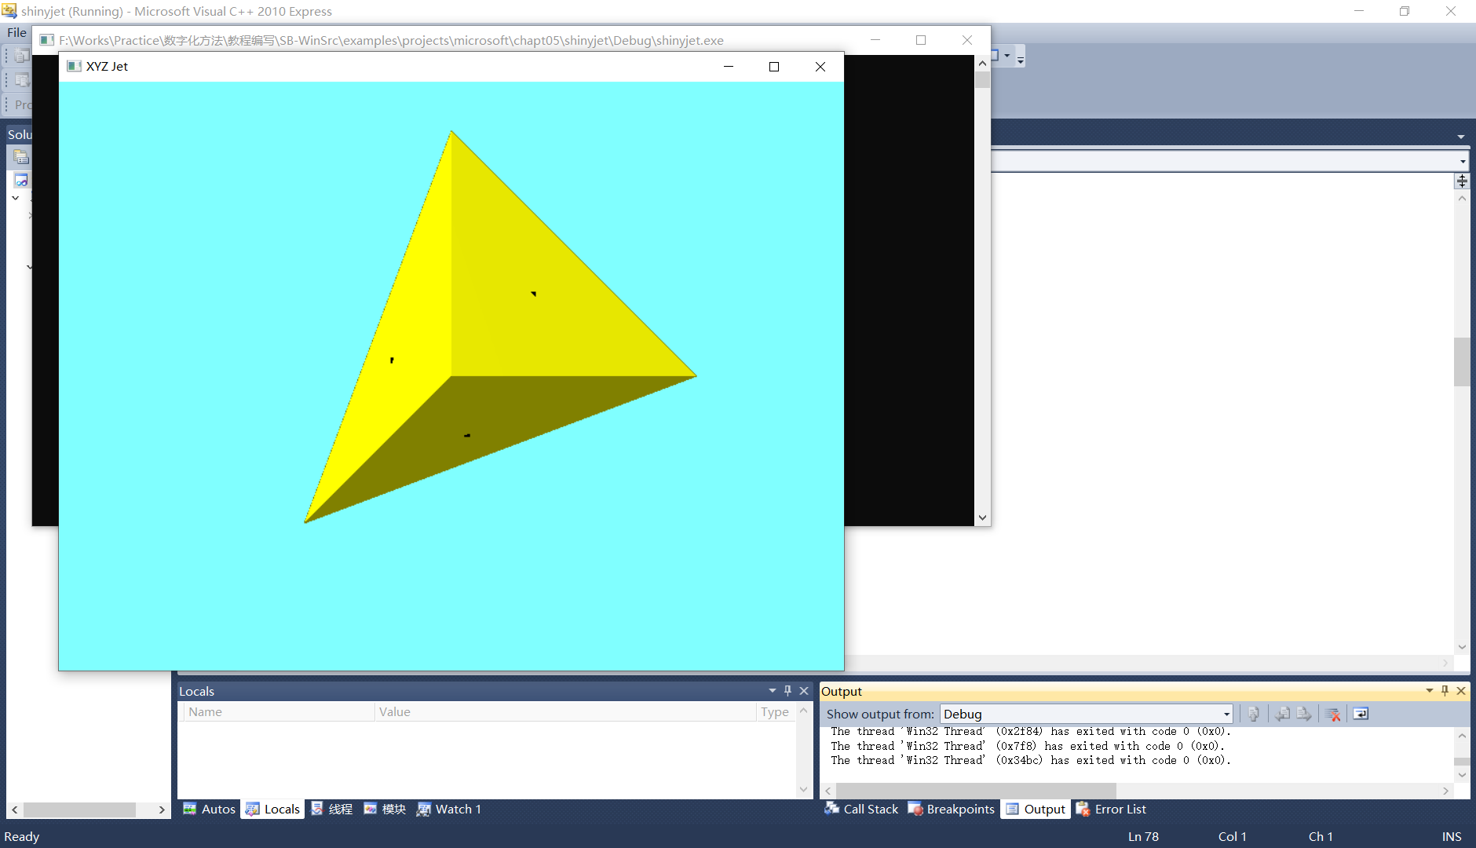Close the Output panel
1476x848 pixels.
click(x=1461, y=691)
